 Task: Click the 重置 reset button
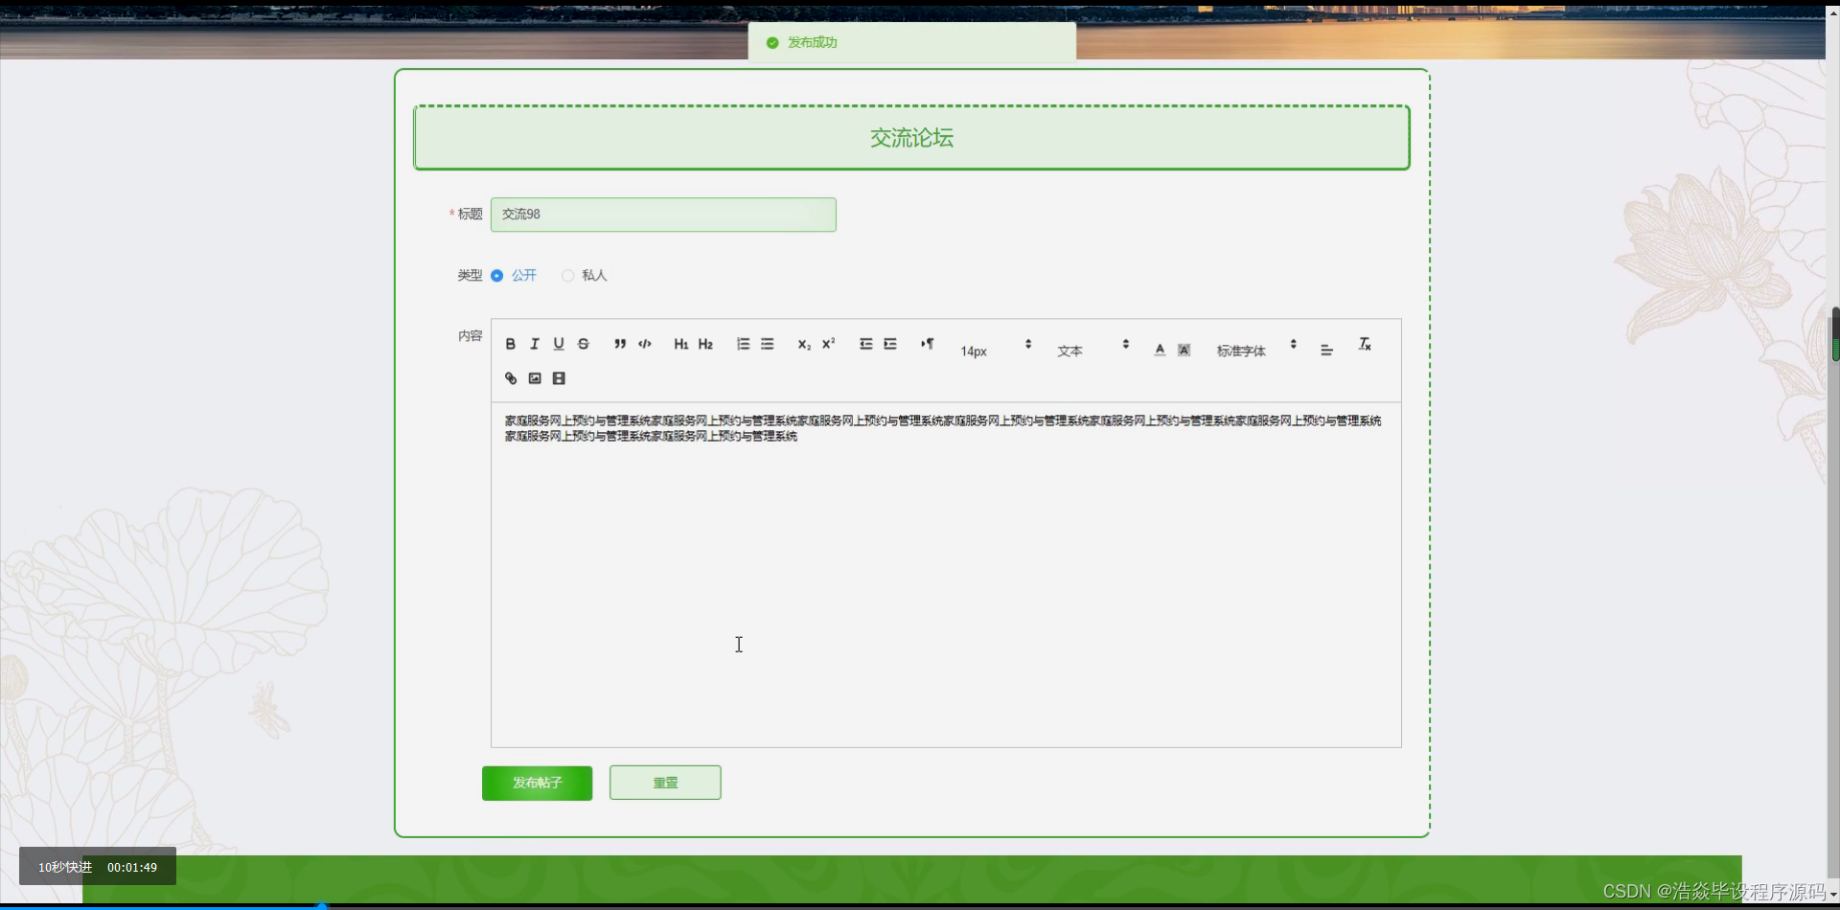pos(665,784)
